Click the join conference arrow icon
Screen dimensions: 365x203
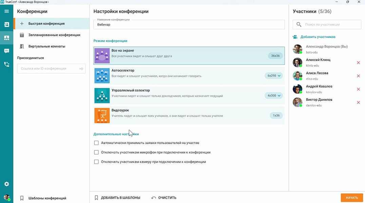[81, 69]
